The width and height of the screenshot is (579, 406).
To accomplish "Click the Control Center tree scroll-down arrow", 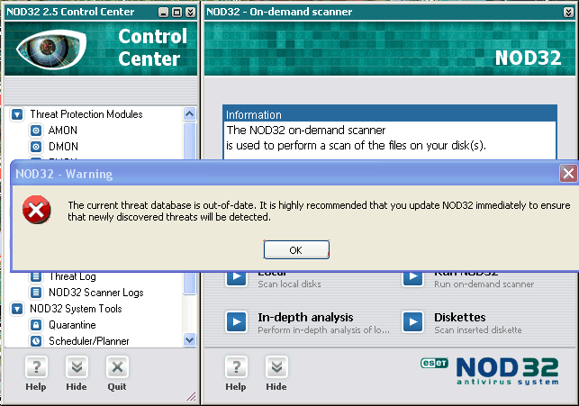I will [189, 339].
